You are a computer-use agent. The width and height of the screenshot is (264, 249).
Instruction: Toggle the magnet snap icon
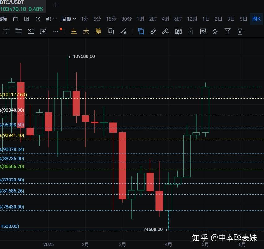click(215, 31)
